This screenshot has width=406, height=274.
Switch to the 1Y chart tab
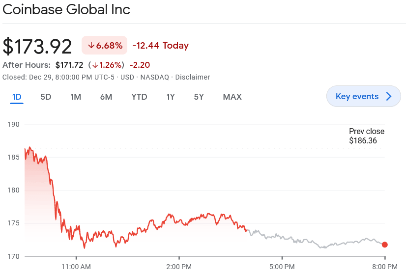[x=171, y=97]
